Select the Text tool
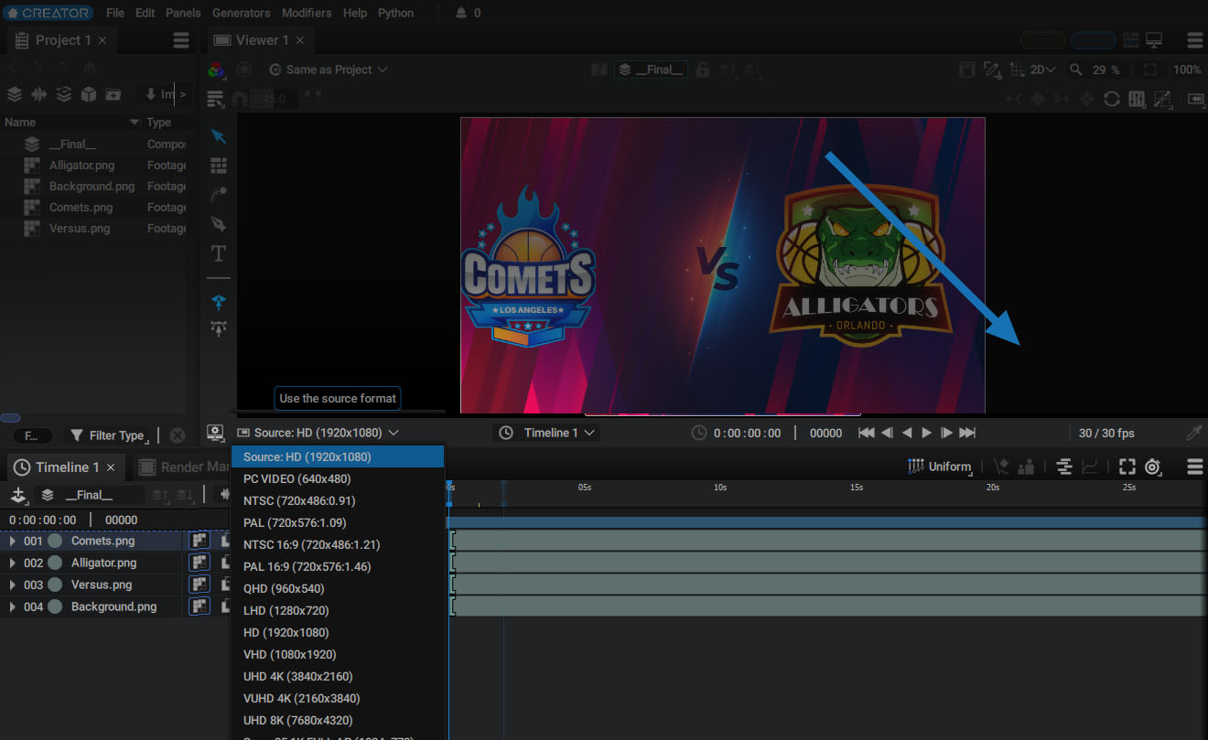 tap(219, 253)
